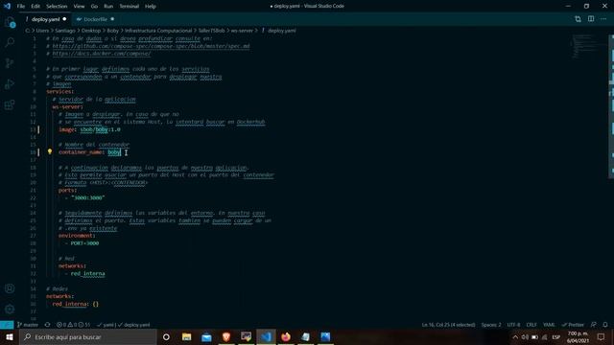
Task: Open the Accounts menu icon
Action: click(10, 288)
